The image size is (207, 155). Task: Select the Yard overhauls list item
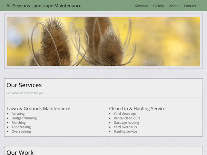tap(125, 127)
